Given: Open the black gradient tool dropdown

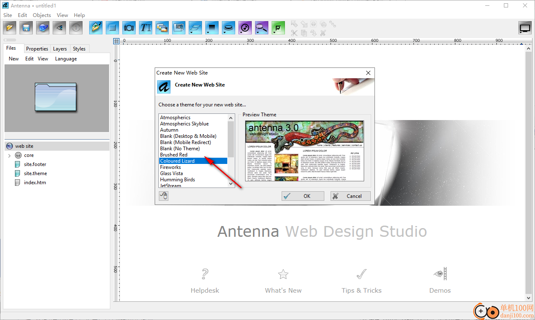Looking at the screenshot, I should pyautogui.click(x=212, y=28).
